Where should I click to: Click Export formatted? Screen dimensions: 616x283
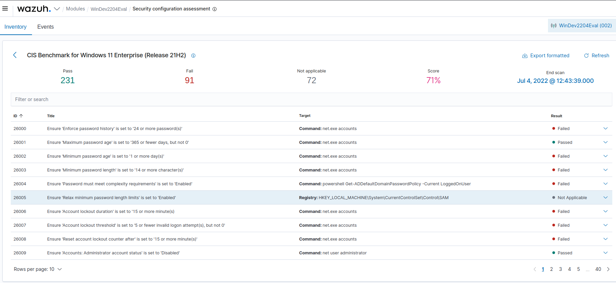click(x=546, y=56)
